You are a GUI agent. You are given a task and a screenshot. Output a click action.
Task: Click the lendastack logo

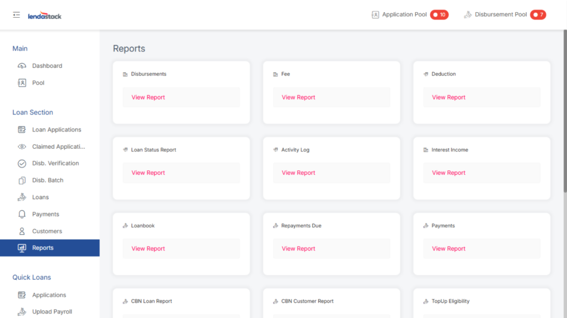click(45, 15)
